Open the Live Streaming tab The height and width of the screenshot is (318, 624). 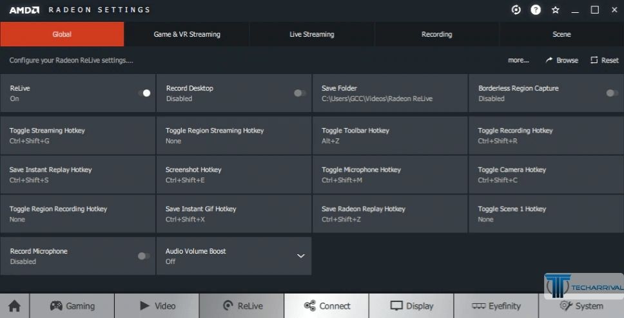[x=312, y=34]
